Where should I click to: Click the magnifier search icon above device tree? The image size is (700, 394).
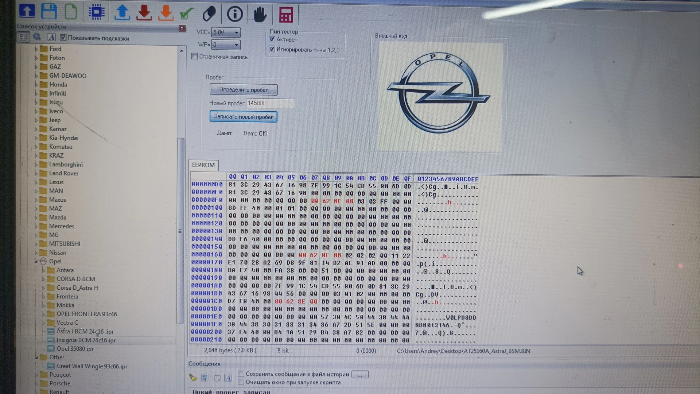(x=37, y=37)
